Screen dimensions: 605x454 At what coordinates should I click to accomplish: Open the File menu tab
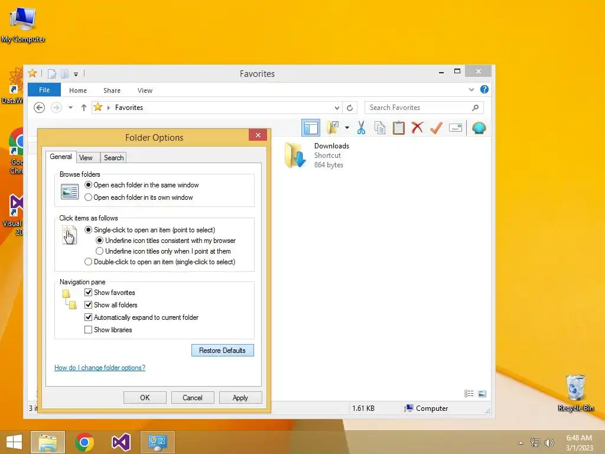(44, 90)
